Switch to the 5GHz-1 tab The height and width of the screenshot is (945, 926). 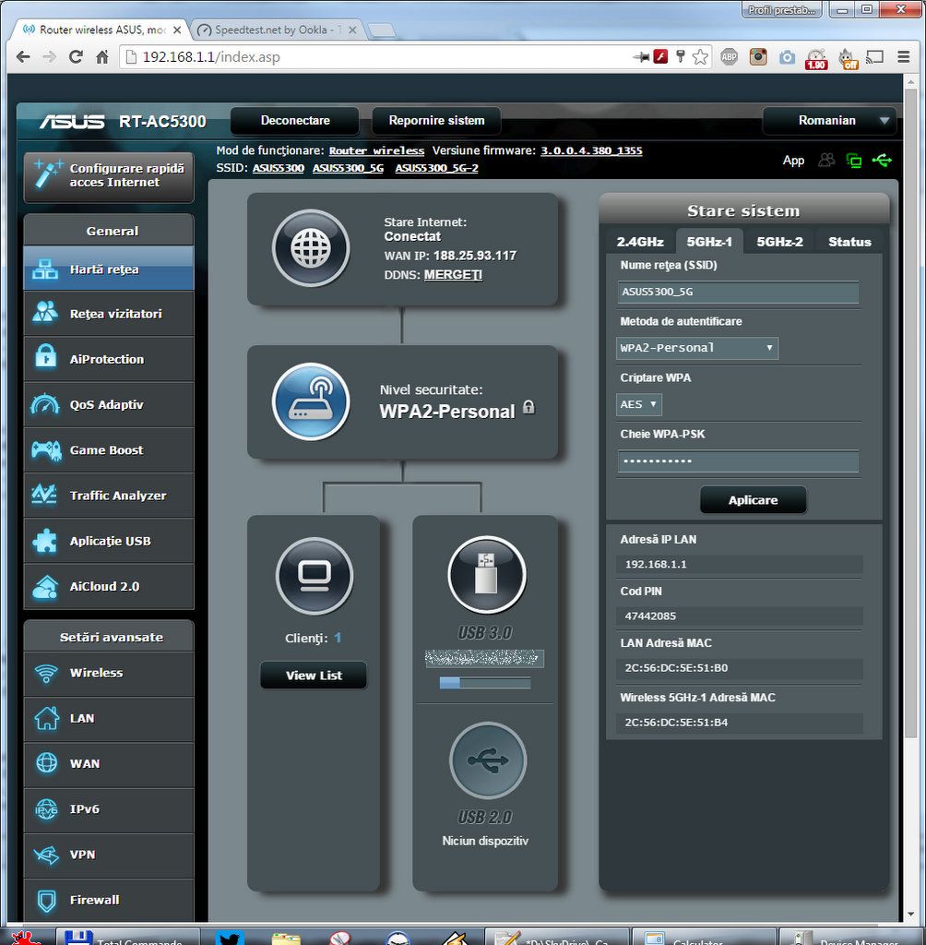tap(709, 242)
